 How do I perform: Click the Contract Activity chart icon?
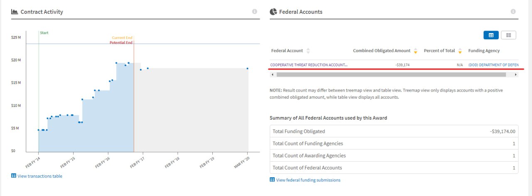(15, 12)
